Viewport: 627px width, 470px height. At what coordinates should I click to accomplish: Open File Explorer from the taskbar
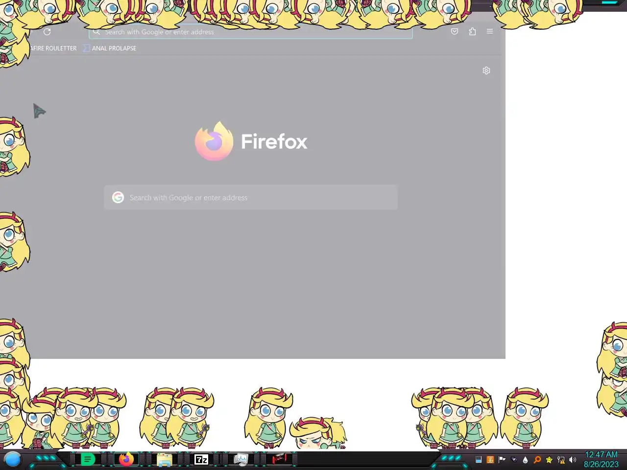click(164, 459)
